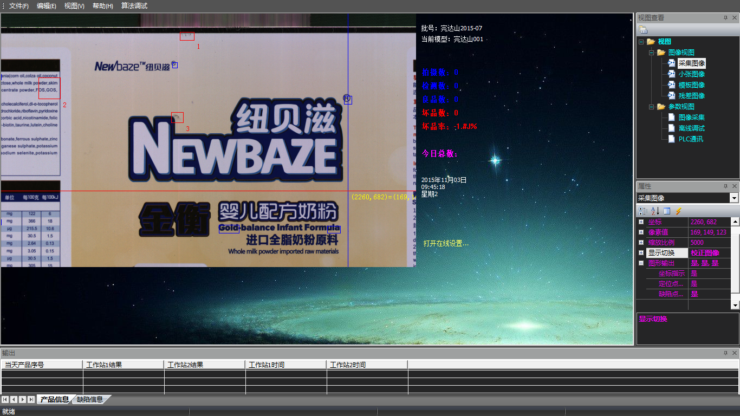Open the 算法调试 menu
Viewport: 740px width, 416px height.
click(134, 6)
